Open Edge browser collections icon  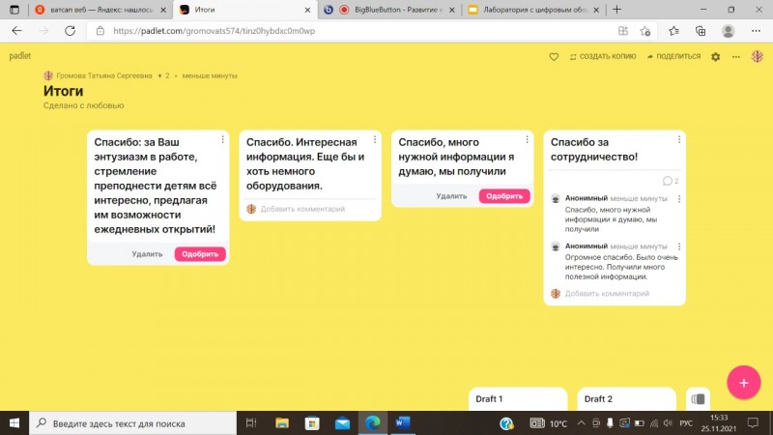(x=701, y=31)
